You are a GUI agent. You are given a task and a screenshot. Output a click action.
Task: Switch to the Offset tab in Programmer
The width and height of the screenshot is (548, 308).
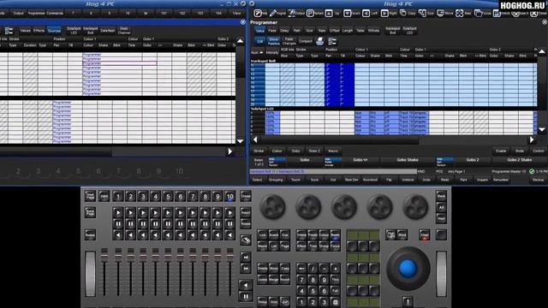tap(334, 31)
